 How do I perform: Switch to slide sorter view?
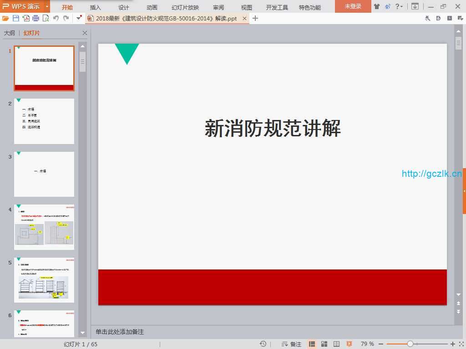pos(324,344)
